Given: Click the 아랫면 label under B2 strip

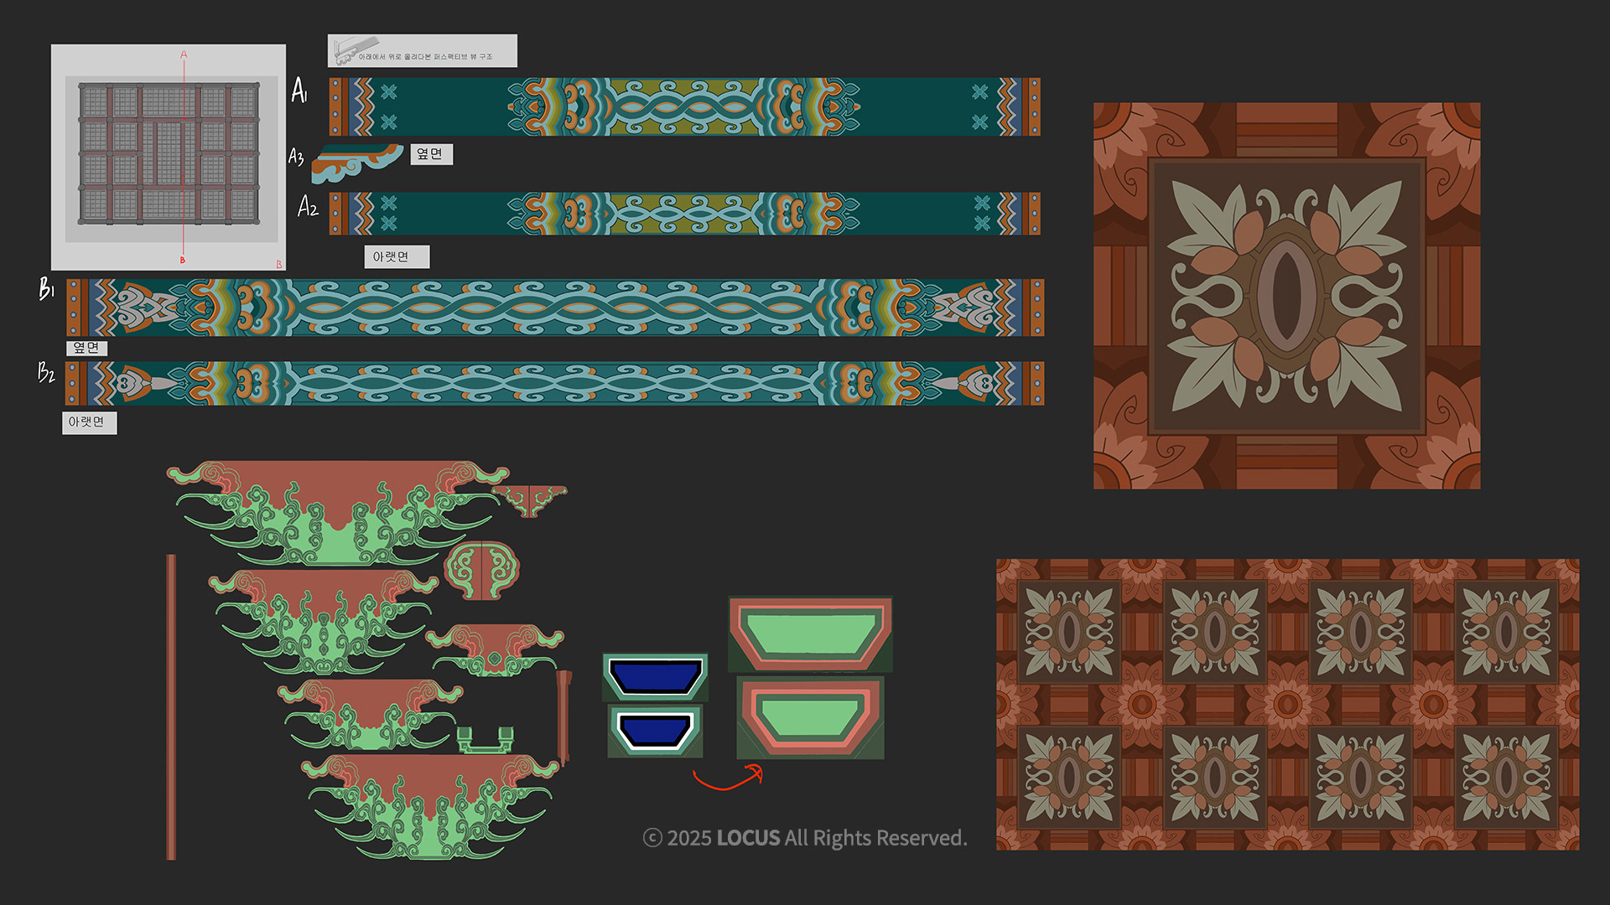Looking at the screenshot, I should click(89, 422).
